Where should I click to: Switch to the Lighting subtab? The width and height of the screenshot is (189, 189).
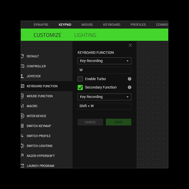point(85,35)
